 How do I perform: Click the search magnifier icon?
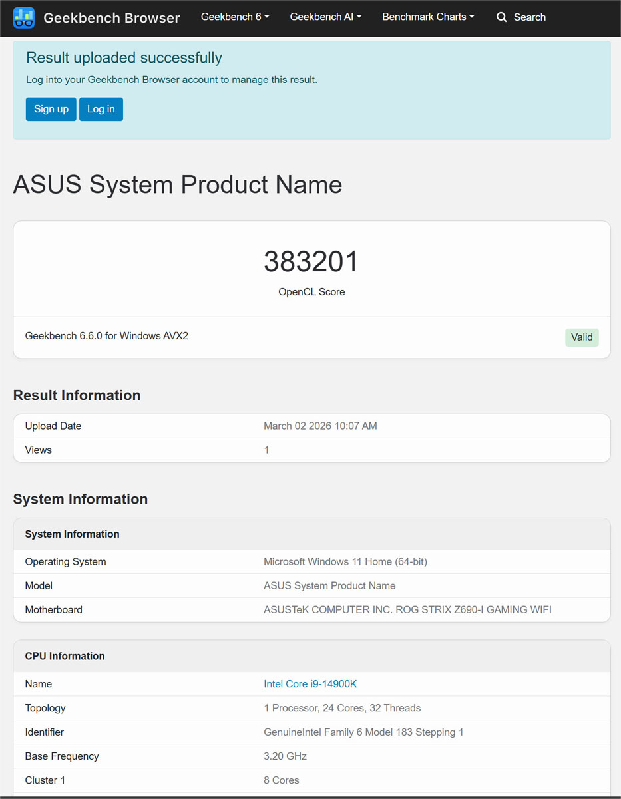(502, 17)
